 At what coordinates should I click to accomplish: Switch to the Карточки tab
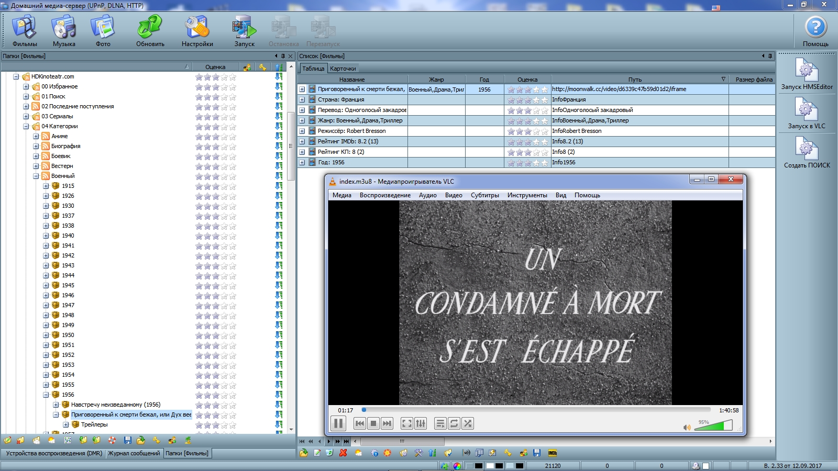point(343,69)
